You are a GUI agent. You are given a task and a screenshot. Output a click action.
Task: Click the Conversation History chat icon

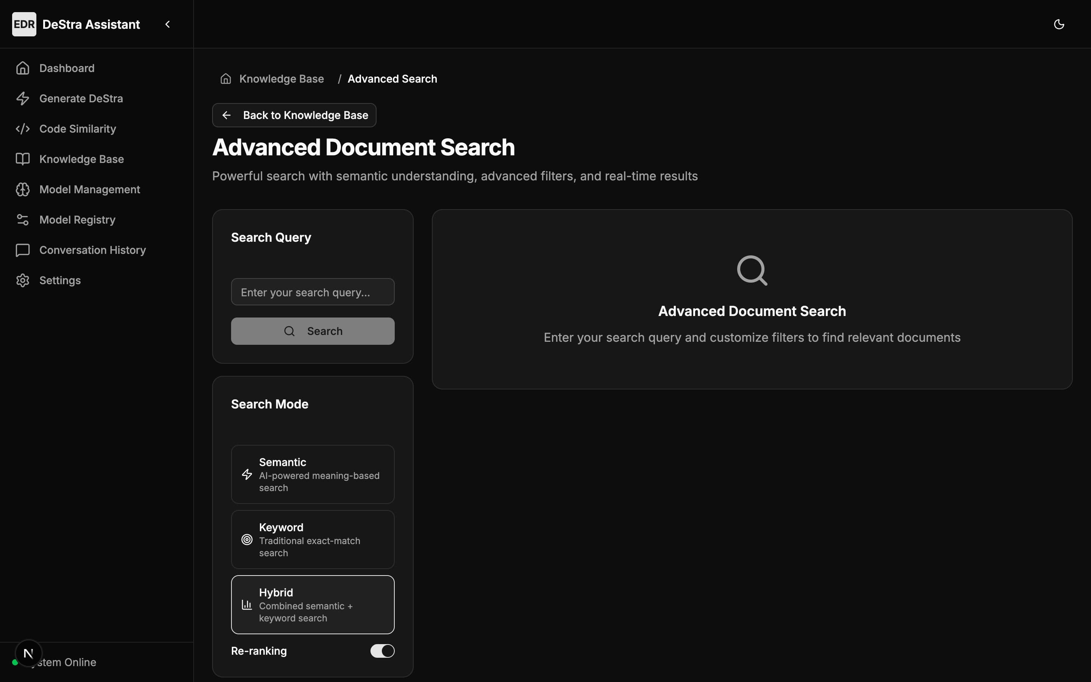coord(23,250)
